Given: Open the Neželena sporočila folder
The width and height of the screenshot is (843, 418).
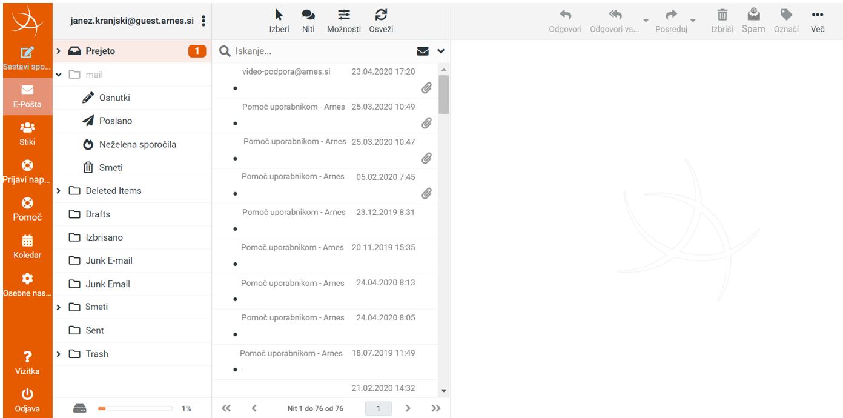Looking at the screenshot, I should click(x=133, y=144).
